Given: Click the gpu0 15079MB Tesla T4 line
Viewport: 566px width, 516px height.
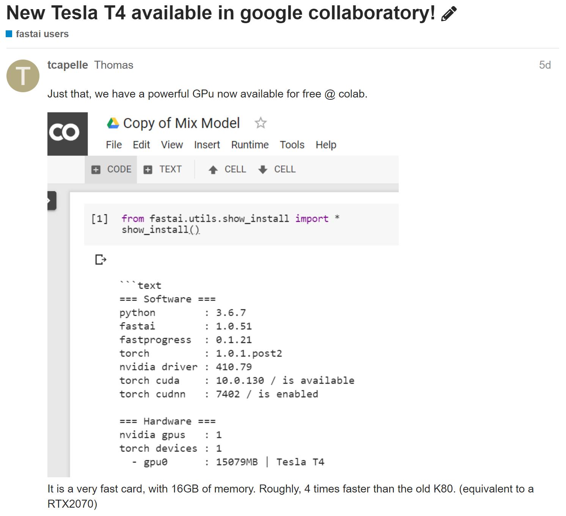Looking at the screenshot, I should click(228, 462).
